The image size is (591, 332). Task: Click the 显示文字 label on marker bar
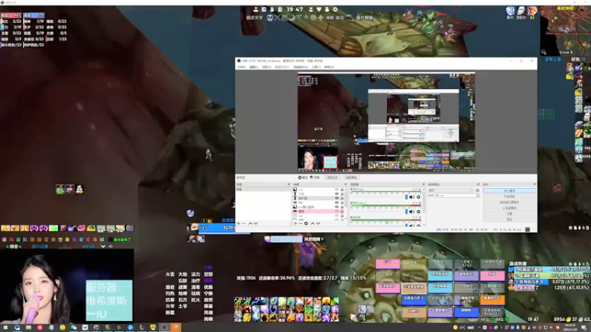(254, 18)
